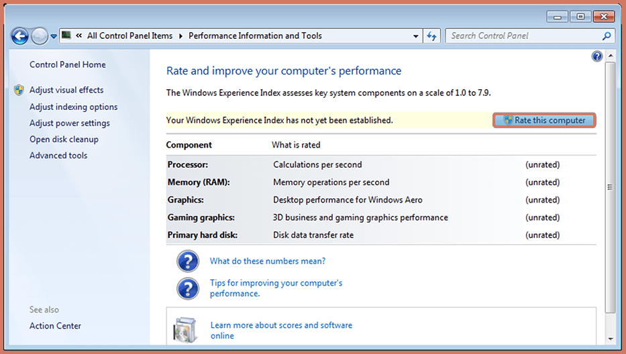Click the forward navigation arrow button
Screen dimensions: 626x354
40,36
